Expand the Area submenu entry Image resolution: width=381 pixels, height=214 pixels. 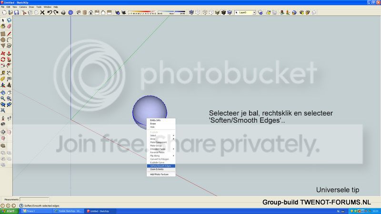[x=161, y=139]
